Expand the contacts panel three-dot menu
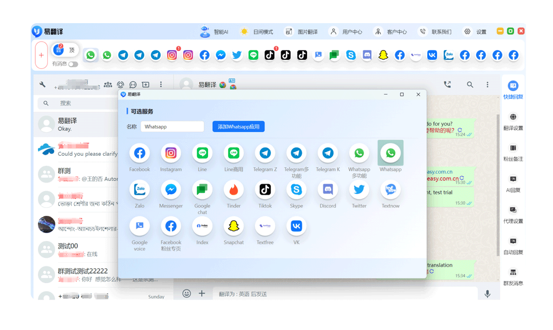The height and width of the screenshot is (330, 553). pos(161,85)
